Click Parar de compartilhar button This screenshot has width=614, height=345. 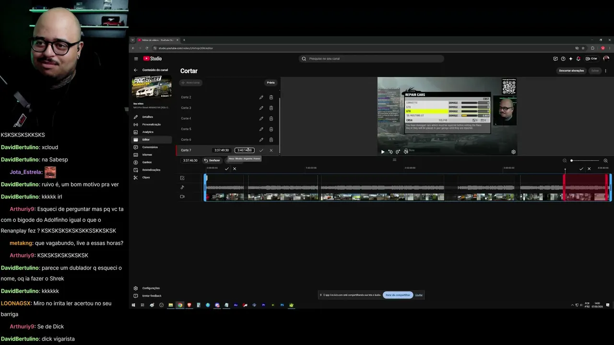tap(398, 295)
